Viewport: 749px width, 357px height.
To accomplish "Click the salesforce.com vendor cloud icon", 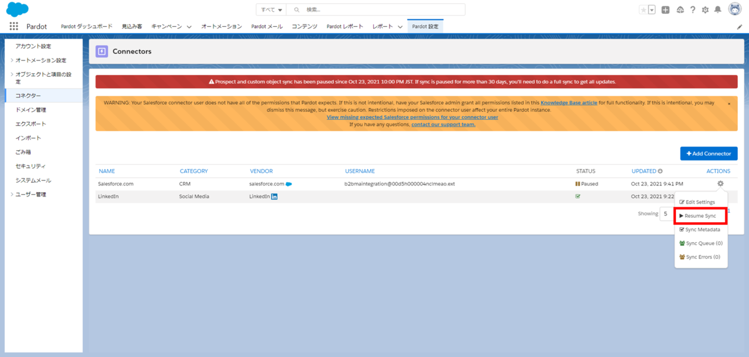I will click(x=289, y=184).
